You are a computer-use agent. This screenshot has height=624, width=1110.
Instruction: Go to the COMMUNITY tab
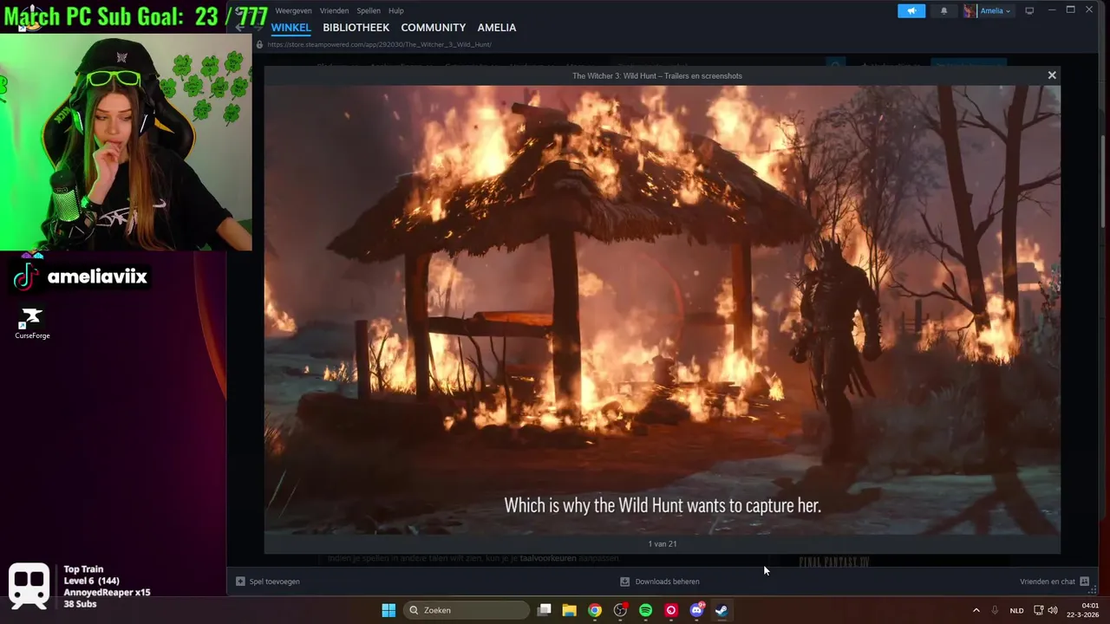433,28
